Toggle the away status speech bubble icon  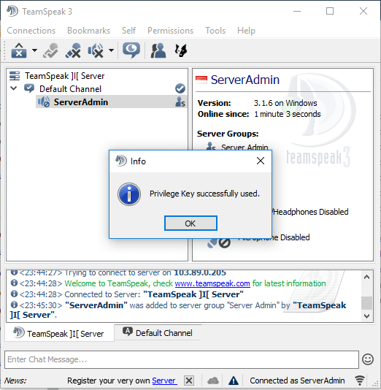pos(131,50)
